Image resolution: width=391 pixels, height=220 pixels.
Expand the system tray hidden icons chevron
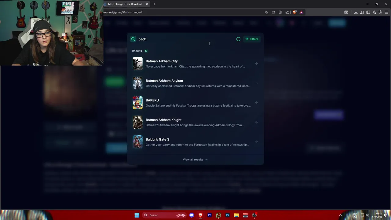[x=341, y=215]
